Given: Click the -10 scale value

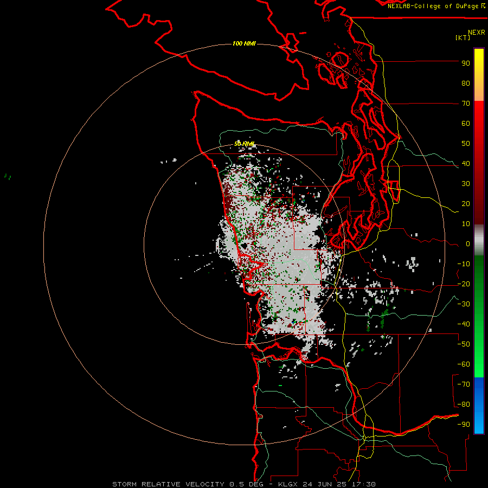Looking at the screenshot, I should [x=464, y=264].
